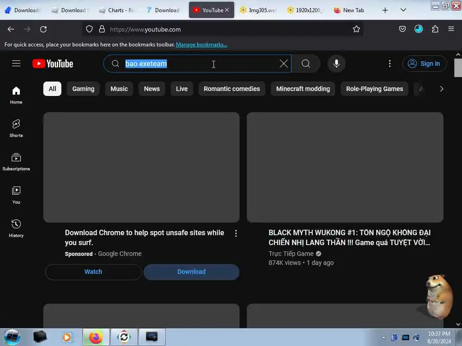Screen dimensions: 462x346
Task: Switch to Img305 browser tab
Action: [x=258, y=10]
